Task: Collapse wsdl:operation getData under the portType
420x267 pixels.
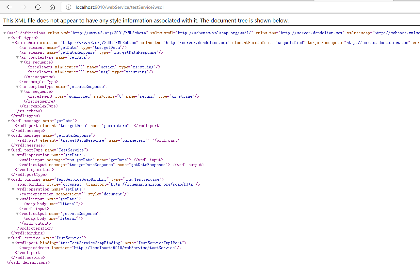Action: (x=13, y=155)
